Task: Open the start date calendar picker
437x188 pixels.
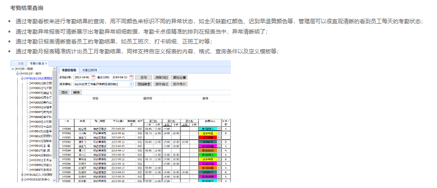Action: tap(93, 77)
